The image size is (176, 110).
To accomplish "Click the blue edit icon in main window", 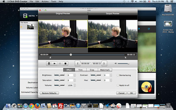I will pos(149,29).
